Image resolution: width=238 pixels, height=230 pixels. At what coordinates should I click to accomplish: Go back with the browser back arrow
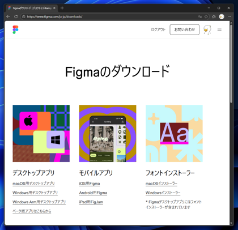(x=8, y=16)
